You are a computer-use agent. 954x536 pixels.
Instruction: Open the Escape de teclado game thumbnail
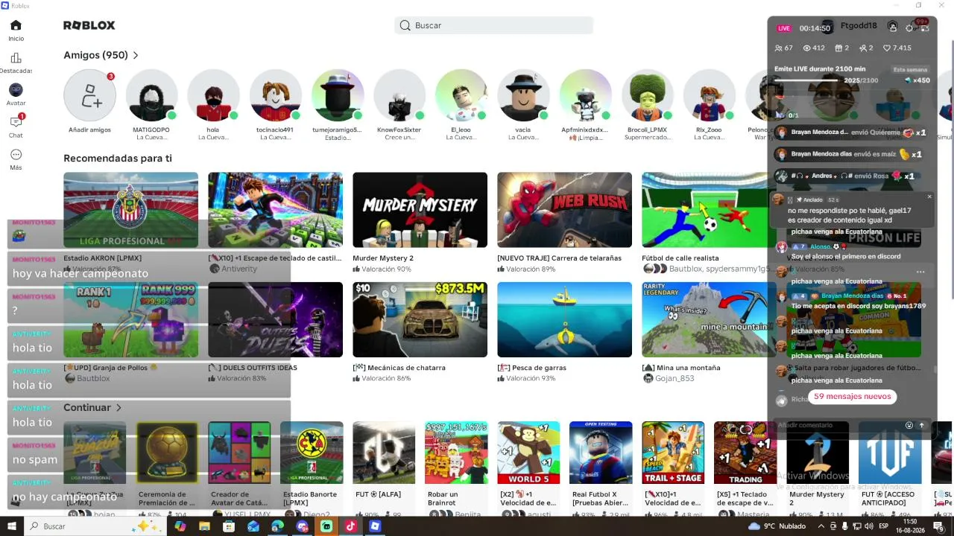point(275,210)
